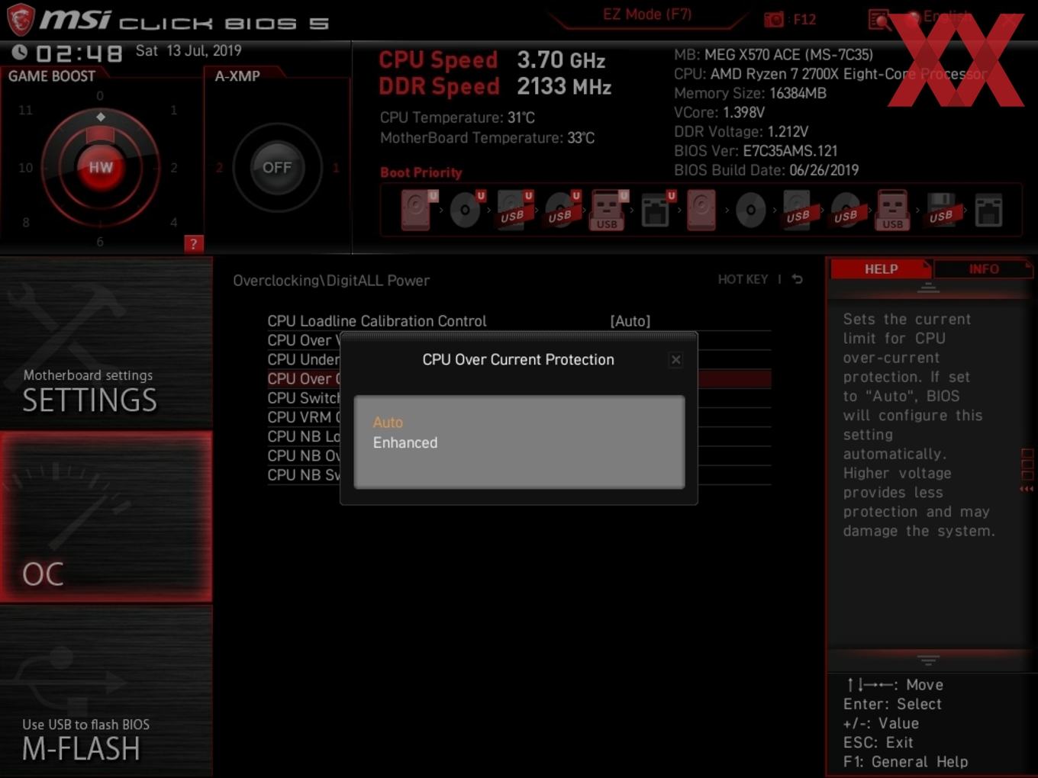
Task: Open the [Auto] value for Loadline Calibration
Action: click(630, 321)
